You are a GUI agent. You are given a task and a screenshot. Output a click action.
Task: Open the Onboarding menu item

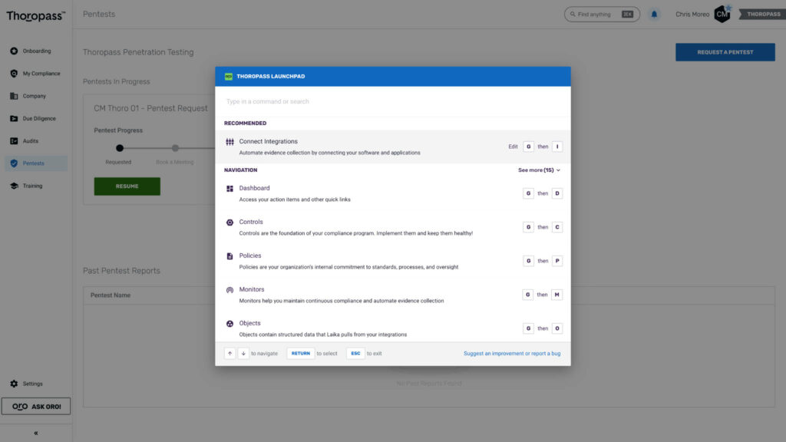(35, 51)
